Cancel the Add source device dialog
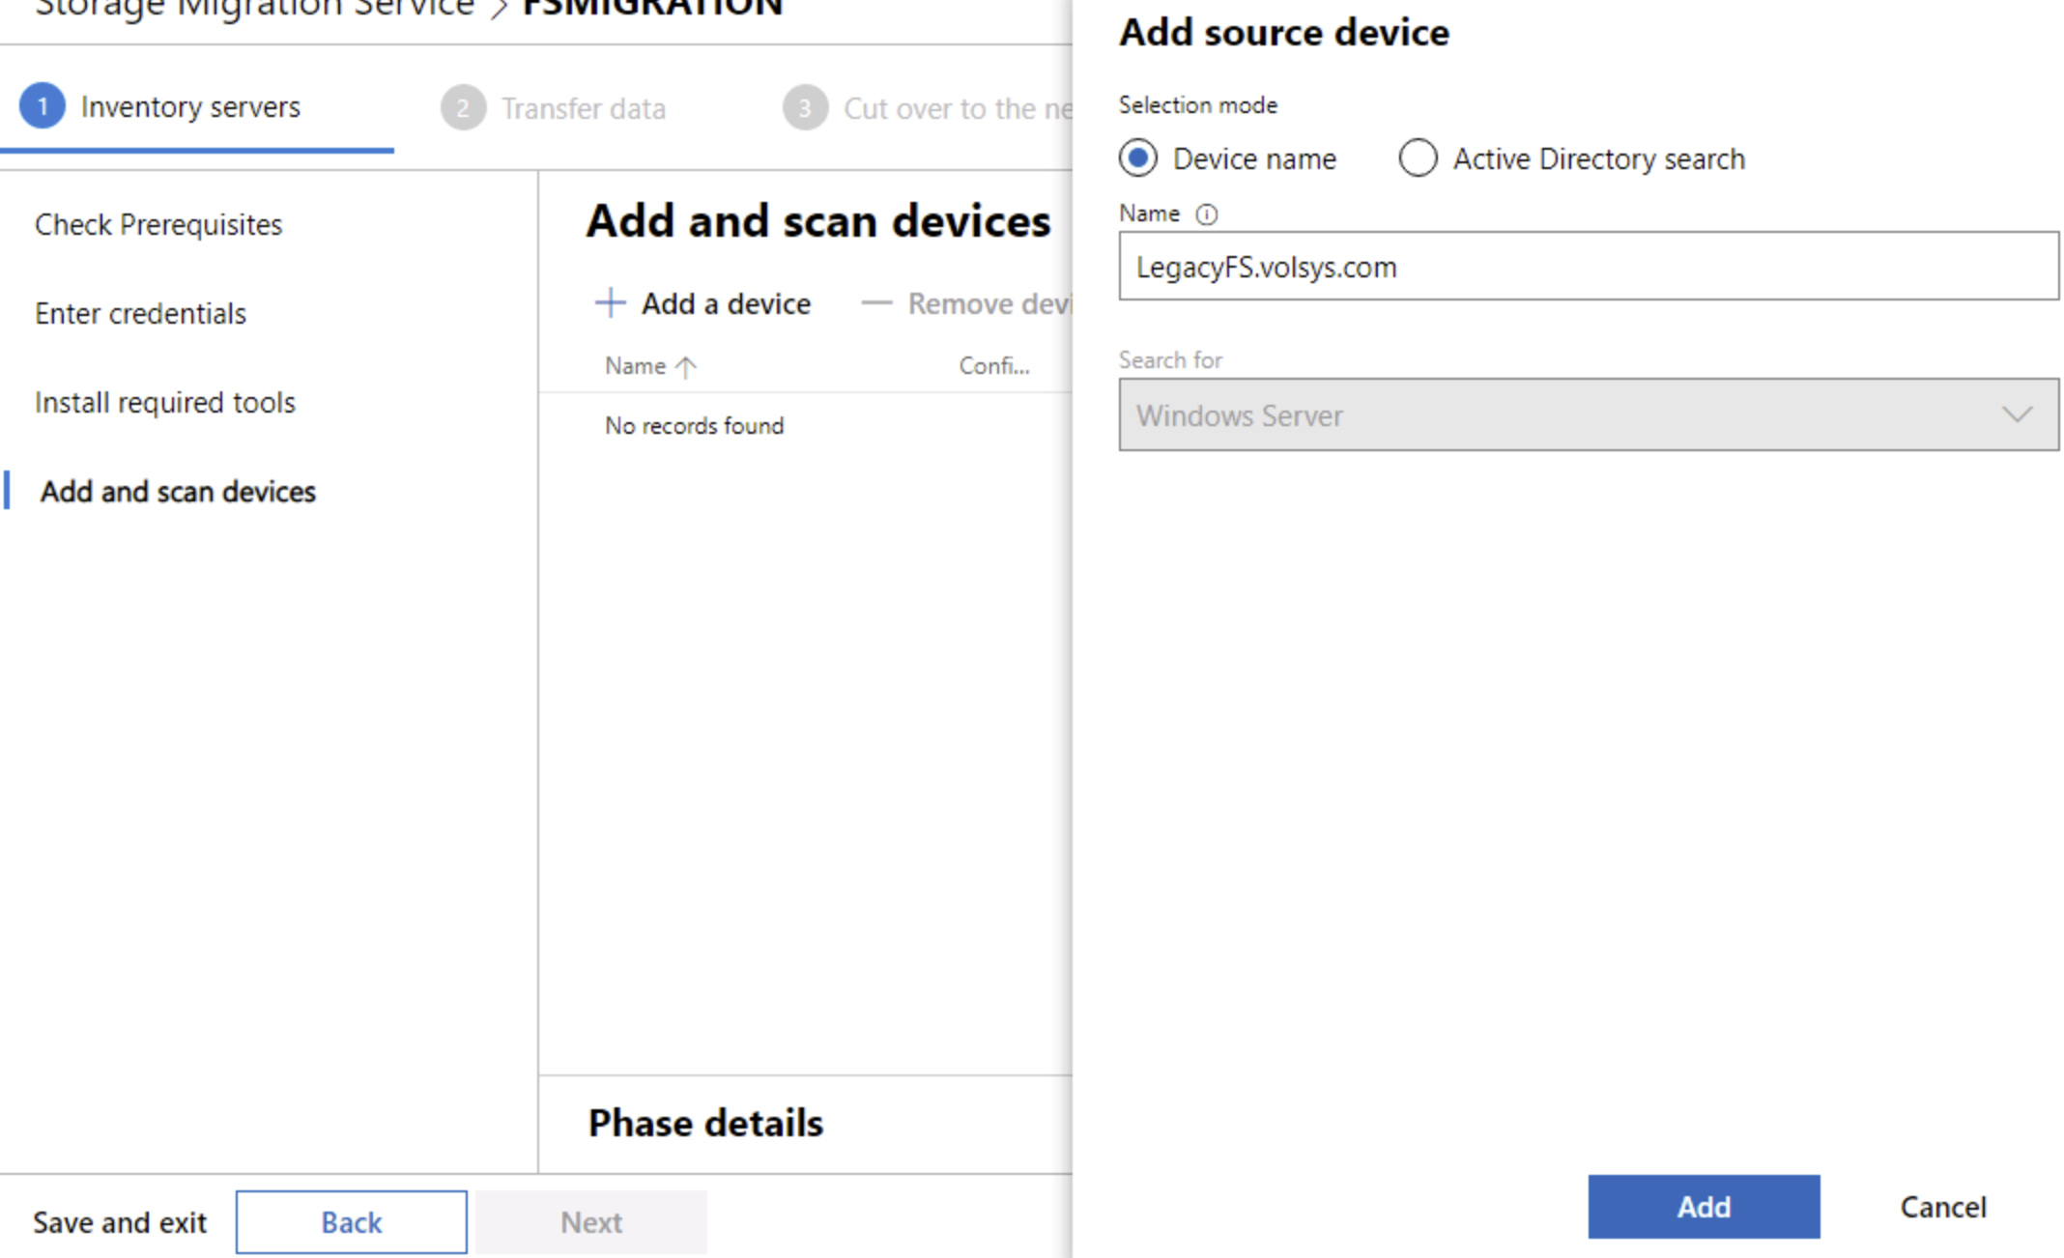The width and height of the screenshot is (2064, 1258). [x=1942, y=1207]
